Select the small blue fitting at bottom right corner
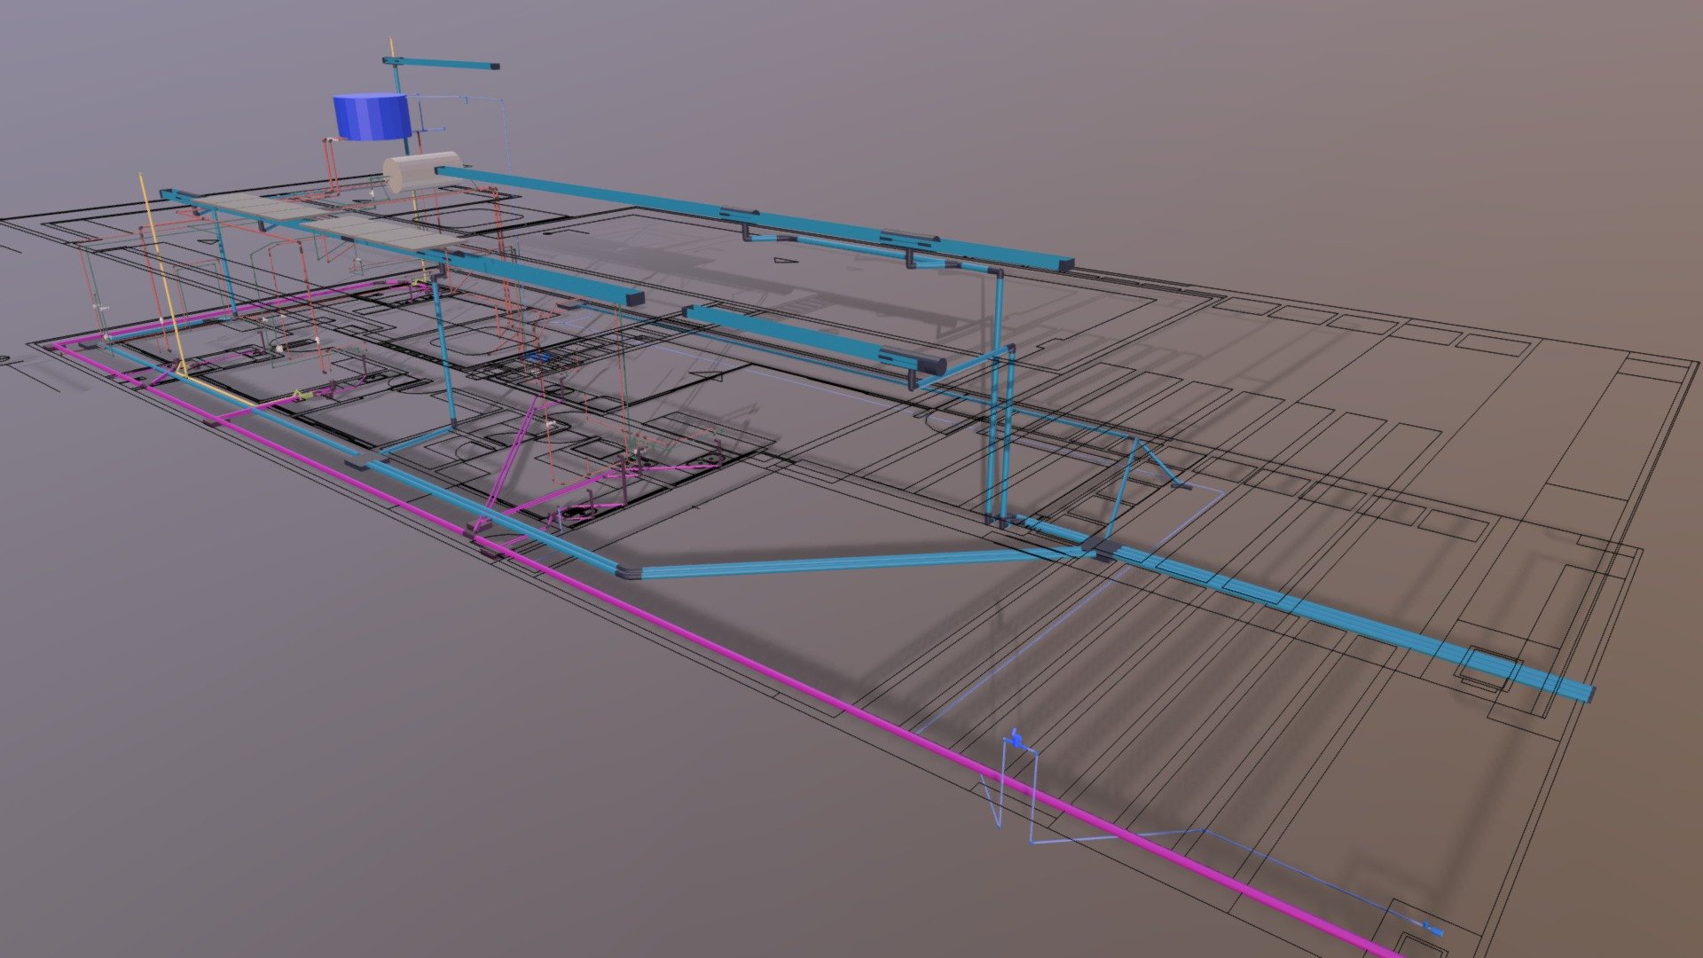This screenshot has width=1703, height=958. click(1432, 930)
